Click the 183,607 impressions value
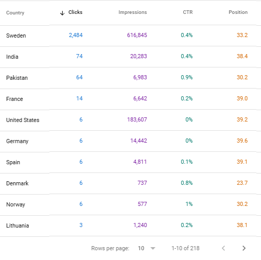The height and width of the screenshot is (260, 261). 137,119
